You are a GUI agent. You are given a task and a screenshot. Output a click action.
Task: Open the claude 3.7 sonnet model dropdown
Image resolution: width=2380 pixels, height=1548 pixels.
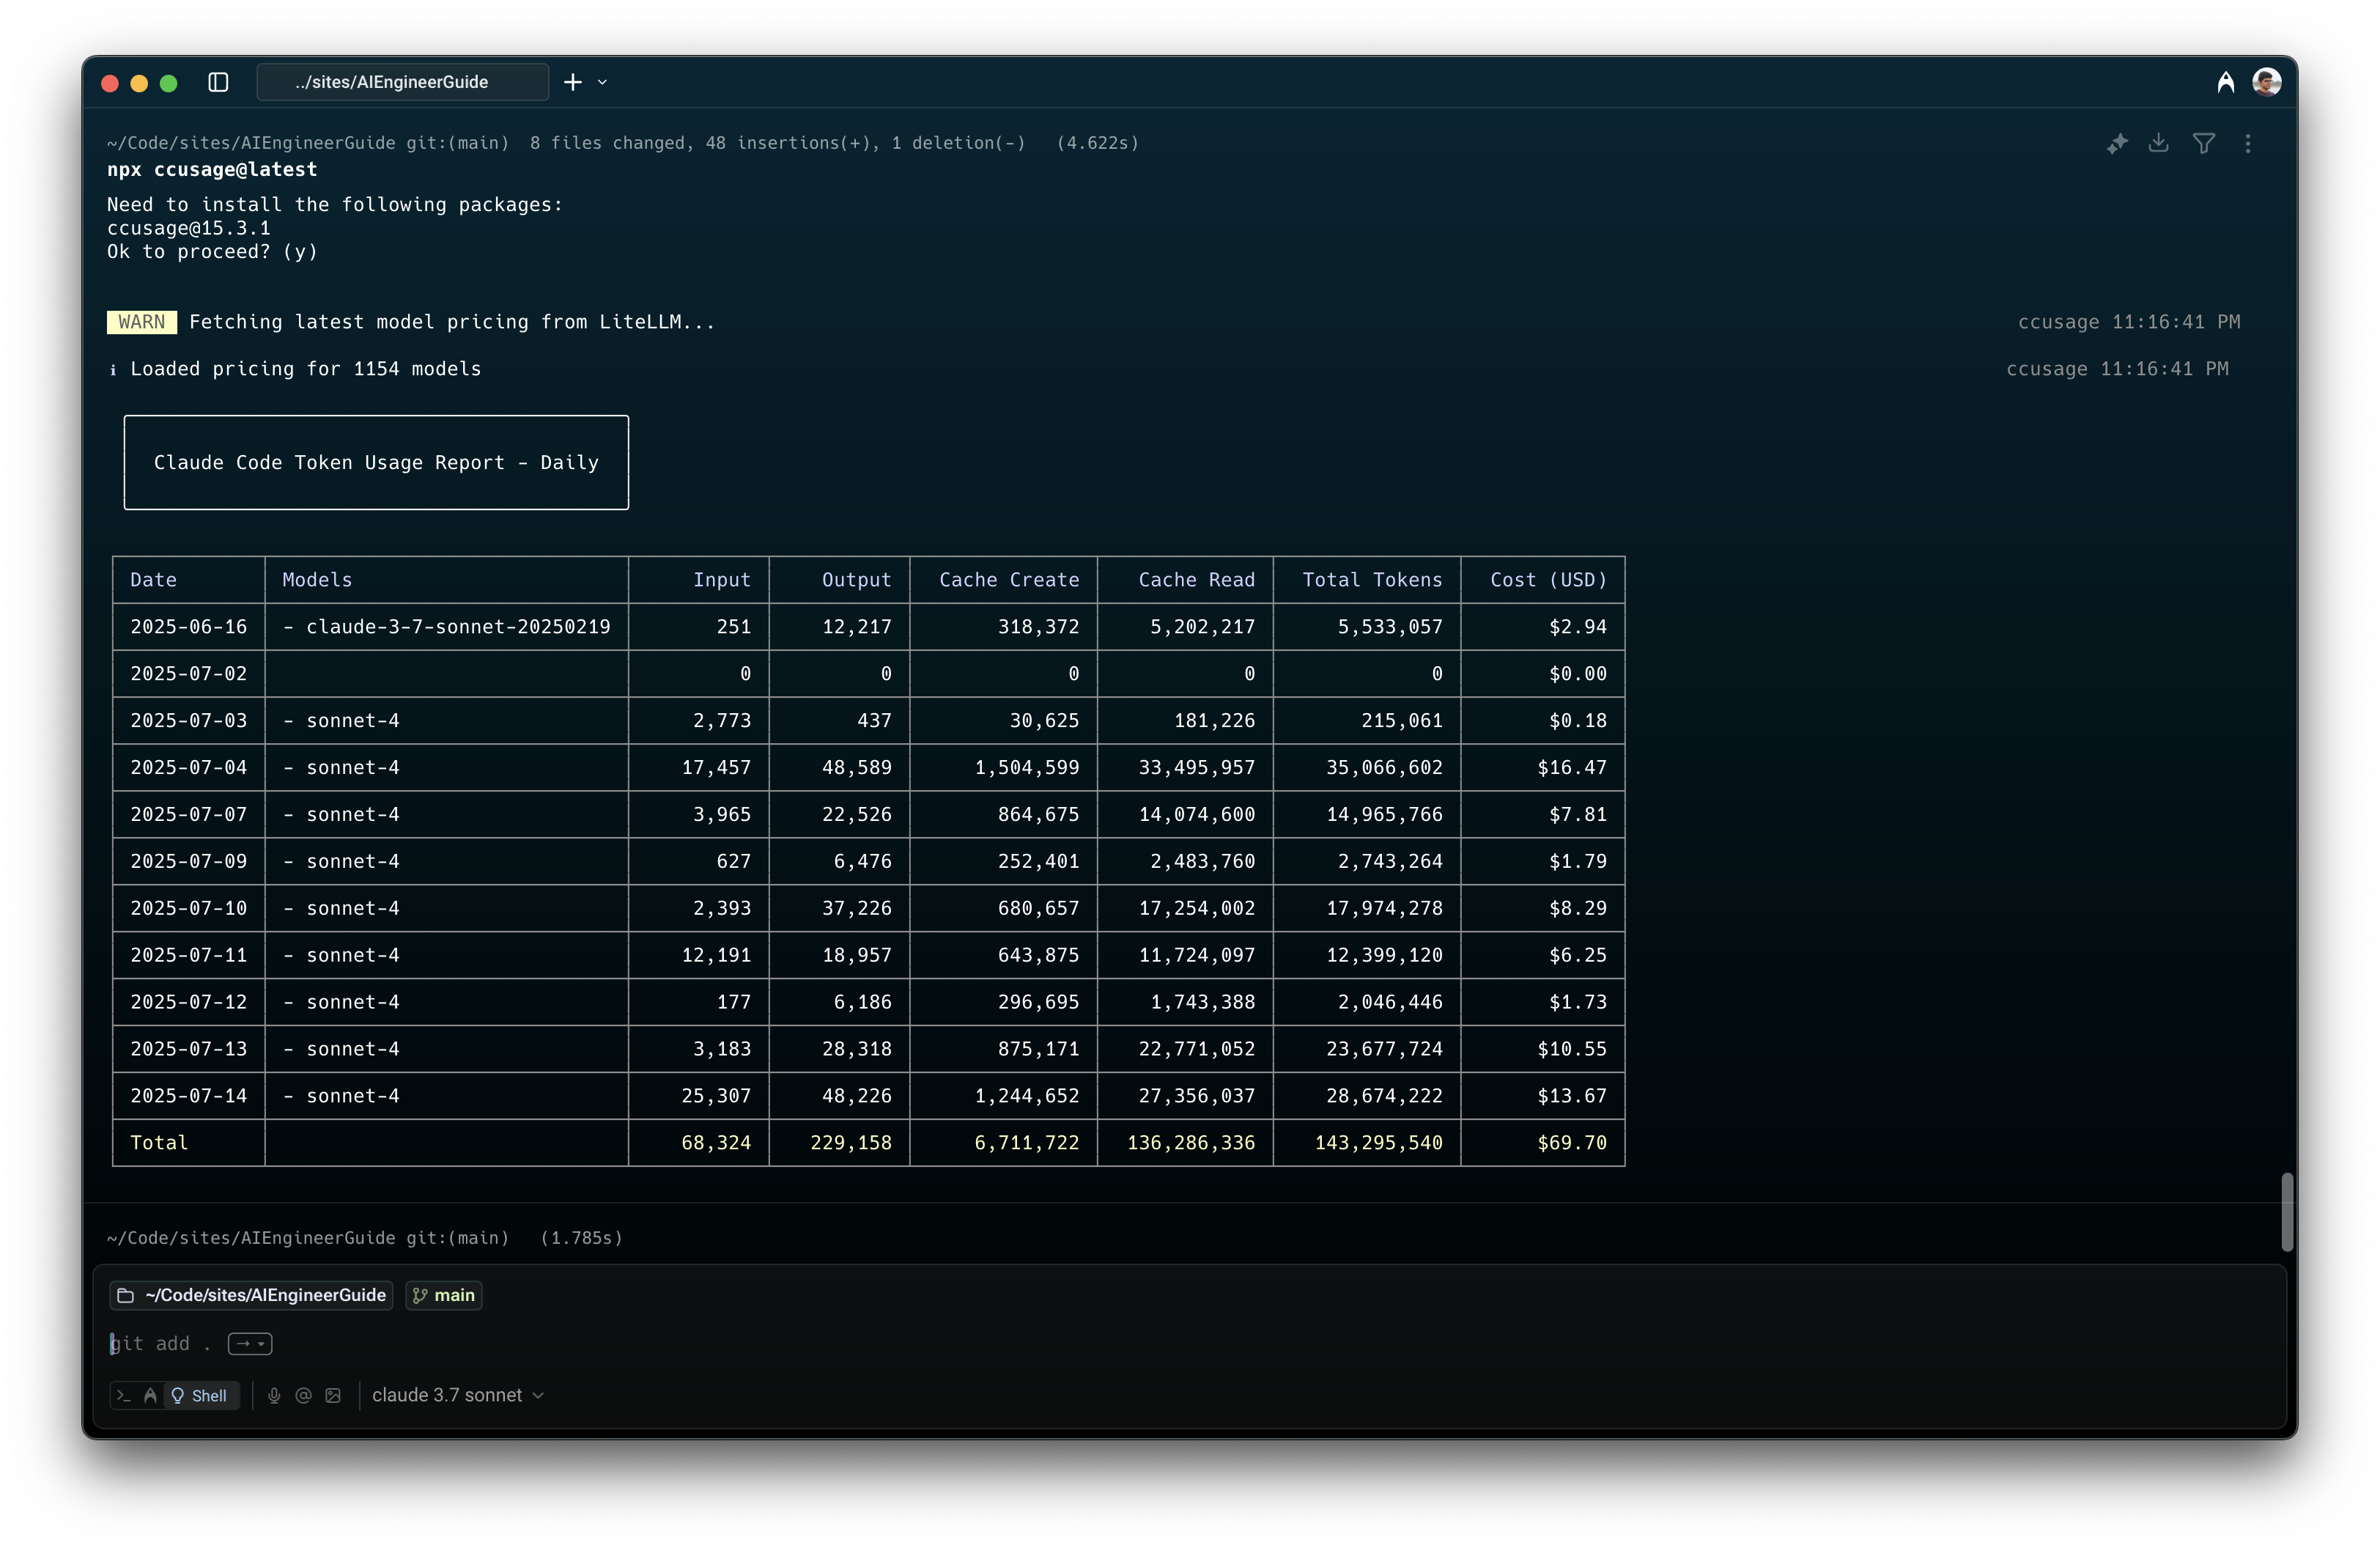point(458,1395)
